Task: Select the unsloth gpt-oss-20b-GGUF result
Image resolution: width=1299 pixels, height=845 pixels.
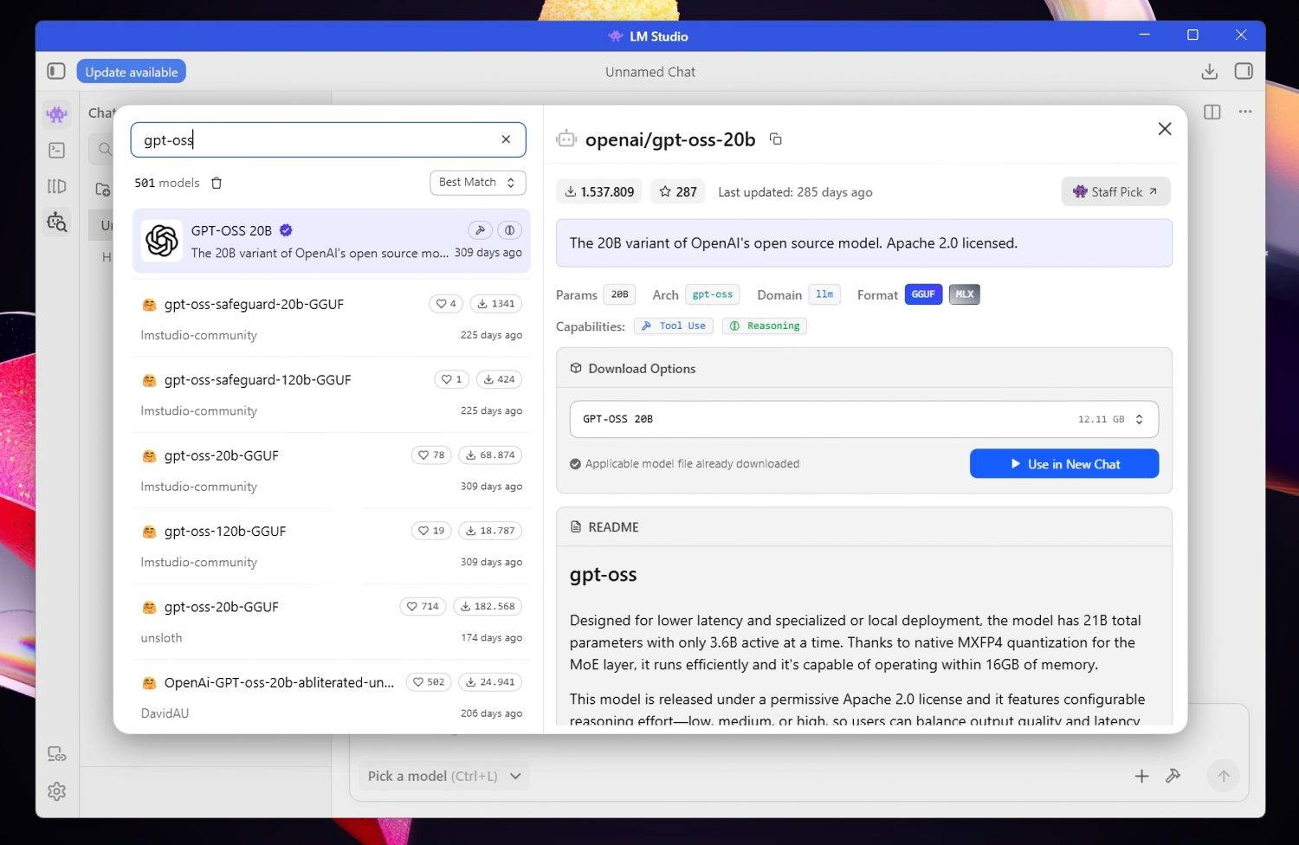Action: 331,622
